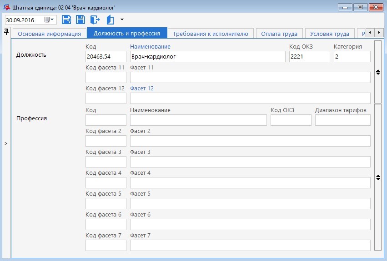Click the Диапазон тарифов field

(342, 120)
